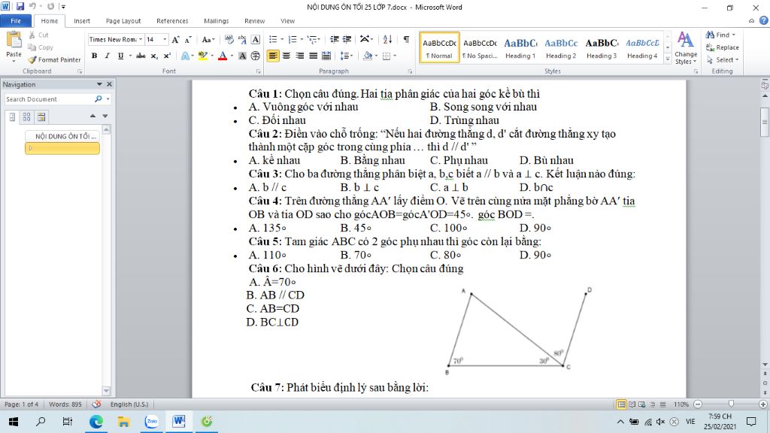Open Word Help question mark icon

(x=764, y=20)
